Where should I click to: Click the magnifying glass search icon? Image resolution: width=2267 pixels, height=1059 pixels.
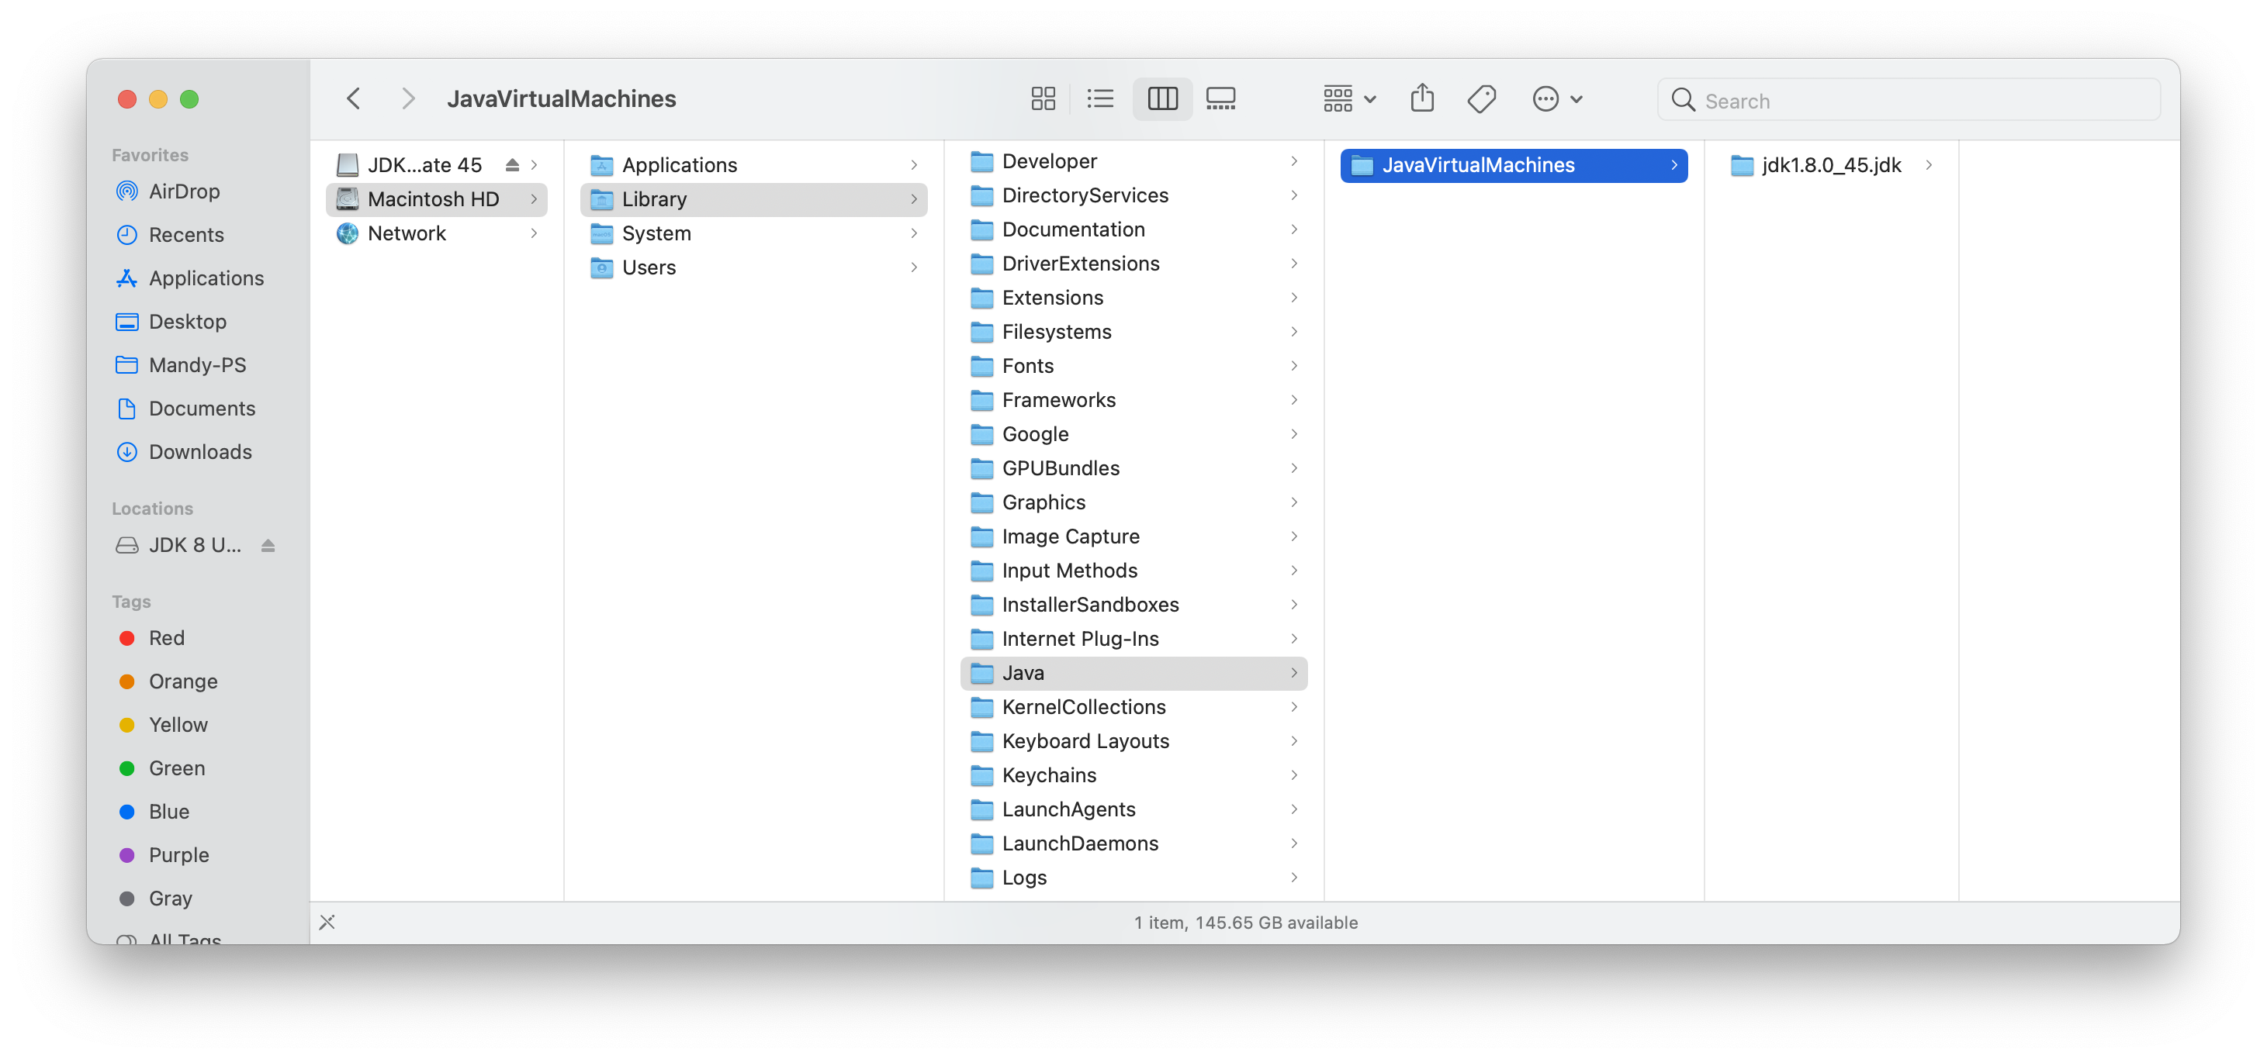click(1683, 100)
